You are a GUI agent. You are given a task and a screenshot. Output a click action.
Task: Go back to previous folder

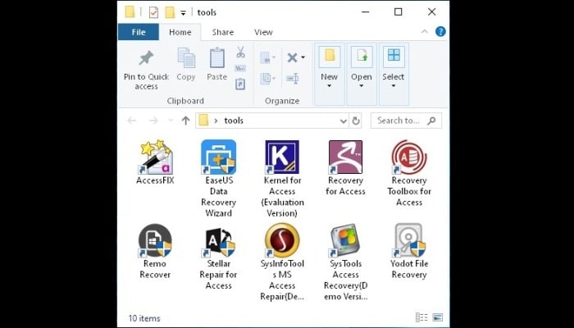click(132, 121)
